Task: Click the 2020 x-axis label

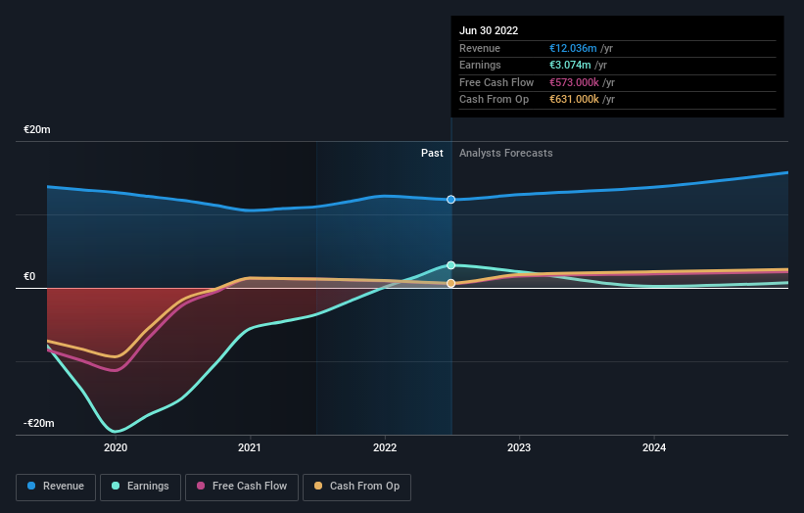Action: point(116,447)
